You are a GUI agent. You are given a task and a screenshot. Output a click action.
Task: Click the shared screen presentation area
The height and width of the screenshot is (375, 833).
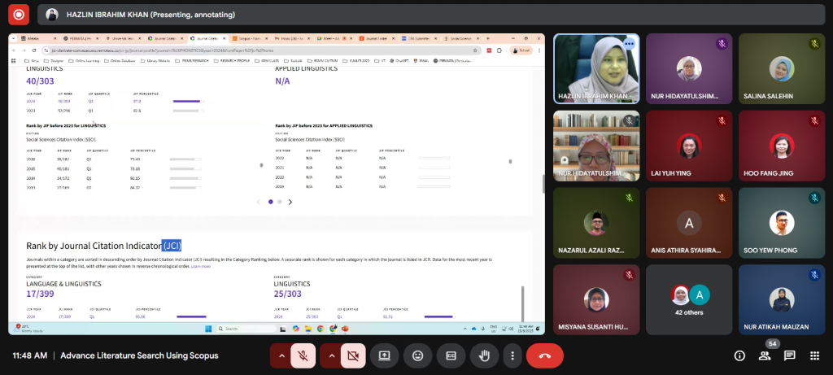277,183
